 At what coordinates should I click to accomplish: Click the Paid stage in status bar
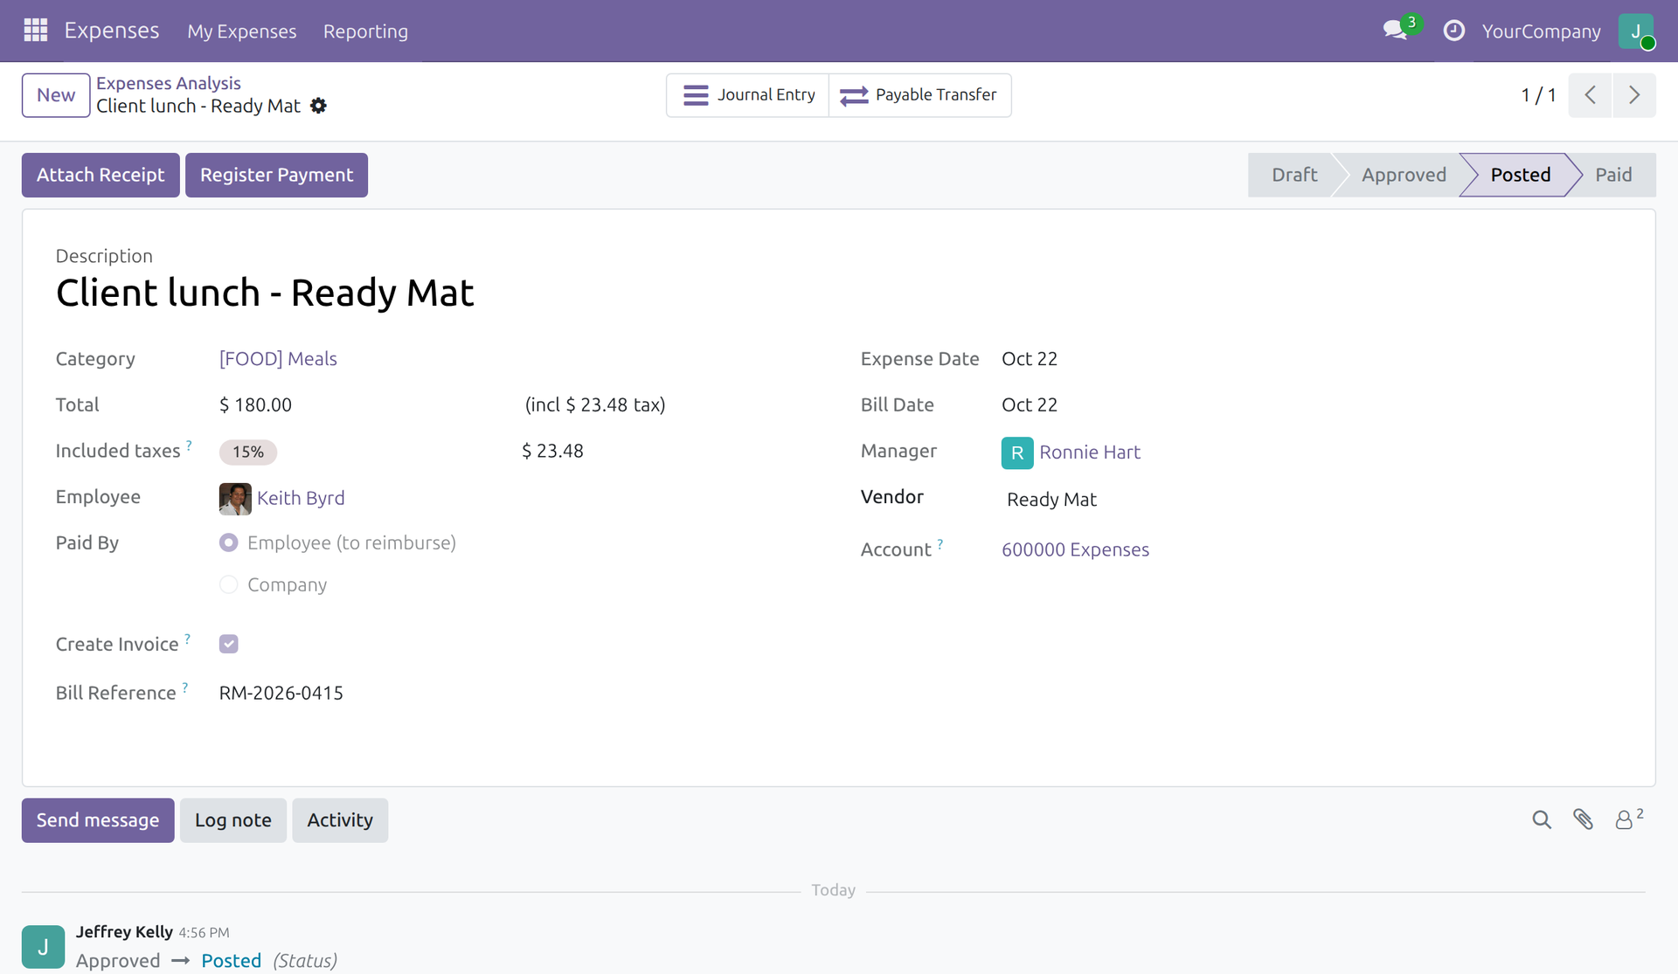(x=1613, y=175)
